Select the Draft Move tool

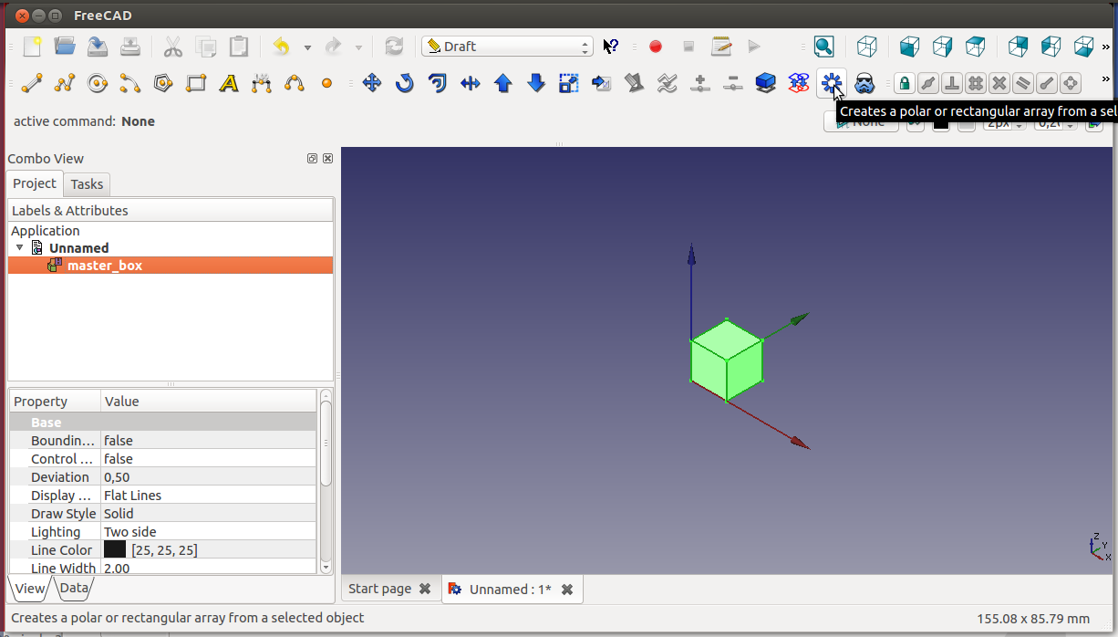tap(371, 84)
